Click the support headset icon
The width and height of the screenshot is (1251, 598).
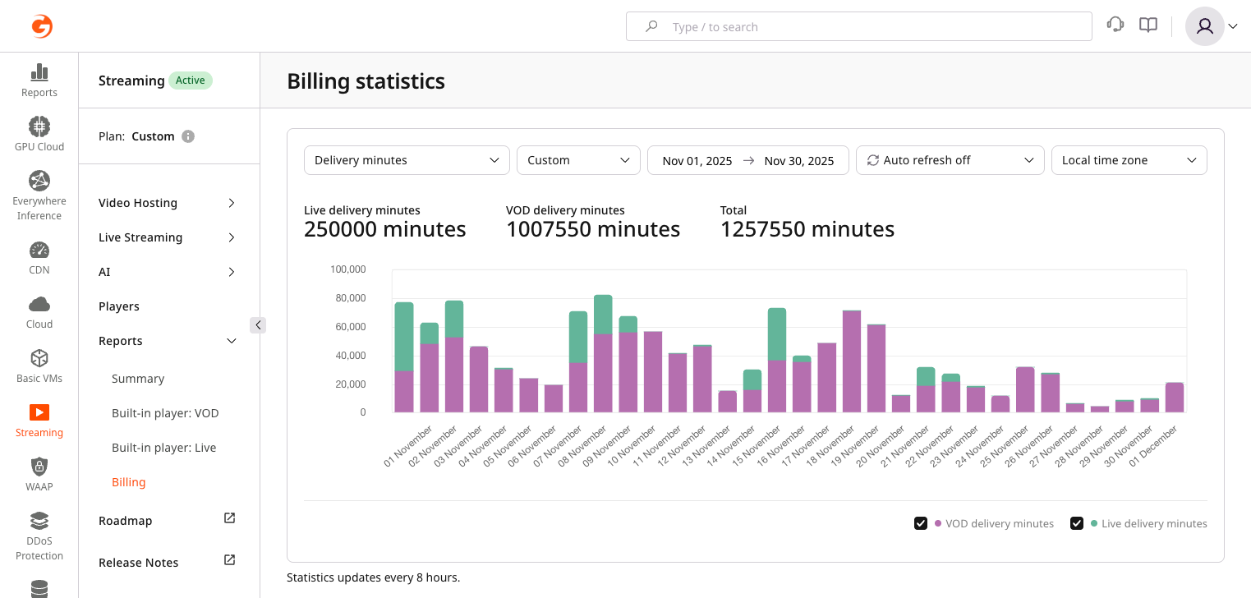tap(1115, 25)
